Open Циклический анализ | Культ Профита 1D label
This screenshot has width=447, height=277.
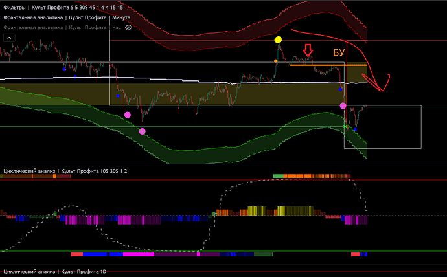[55, 272]
